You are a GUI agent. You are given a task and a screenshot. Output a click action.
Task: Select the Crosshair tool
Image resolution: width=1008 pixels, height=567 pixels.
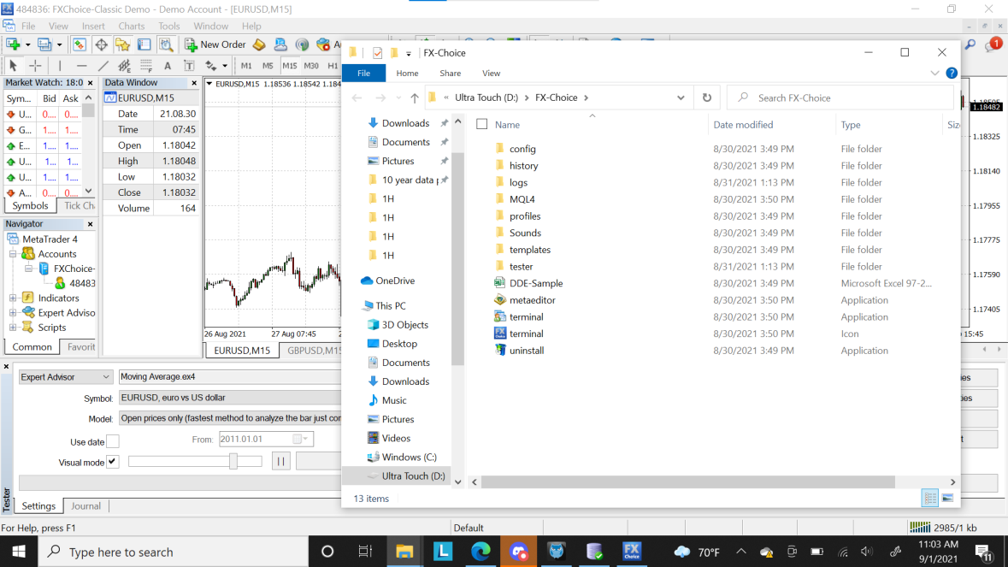(x=35, y=66)
